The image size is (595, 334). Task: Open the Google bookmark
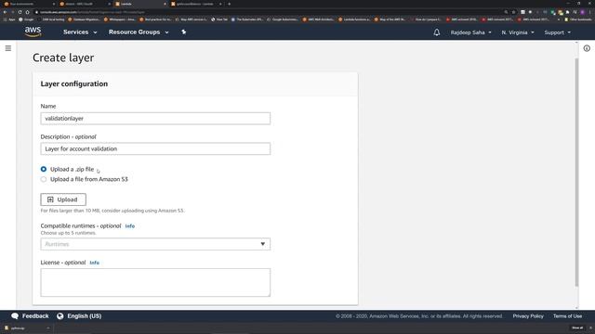(26, 19)
